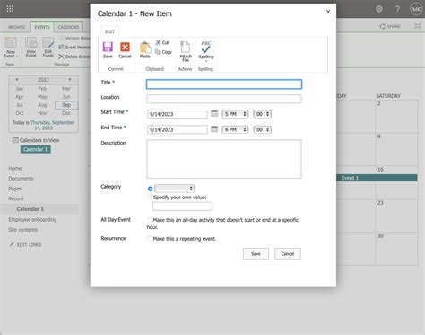Go to next year arrow in mini calendar
This screenshot has height=335, width=425.
pos(70,80)
